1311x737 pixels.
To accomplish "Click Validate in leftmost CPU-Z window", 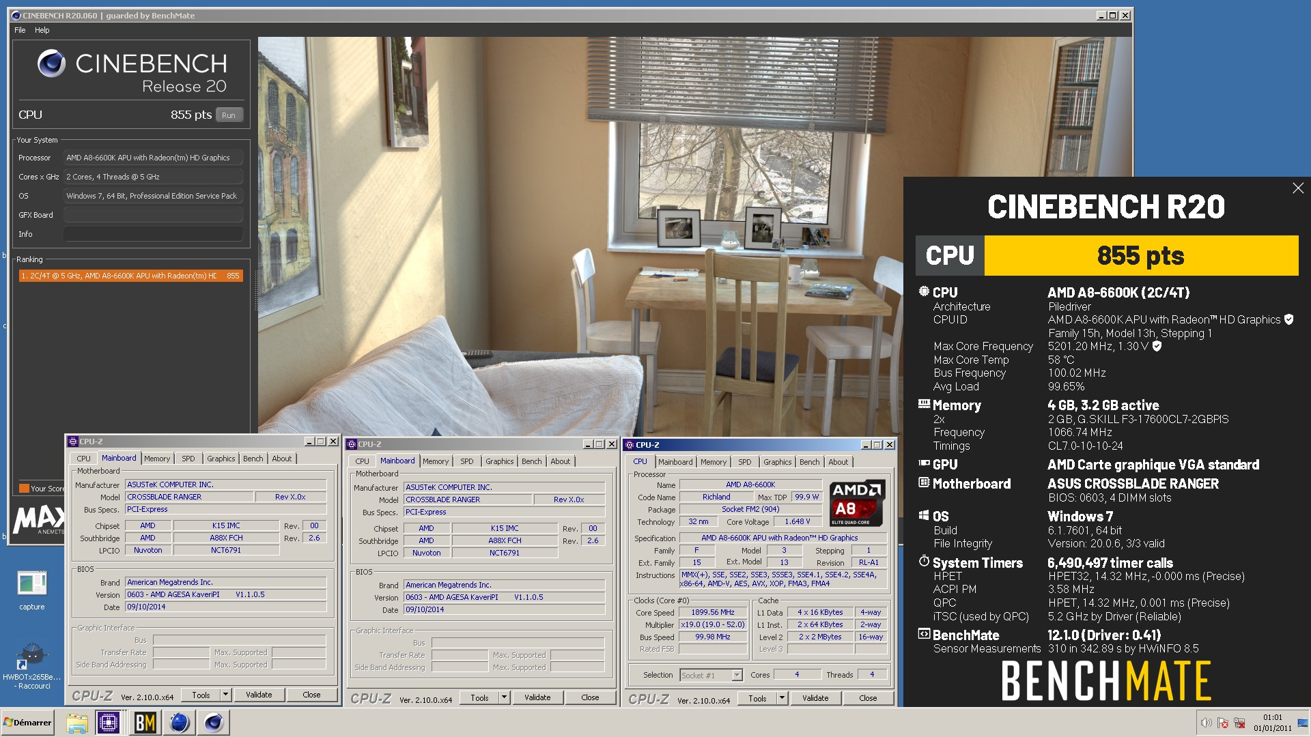I will tap(259, 695).
